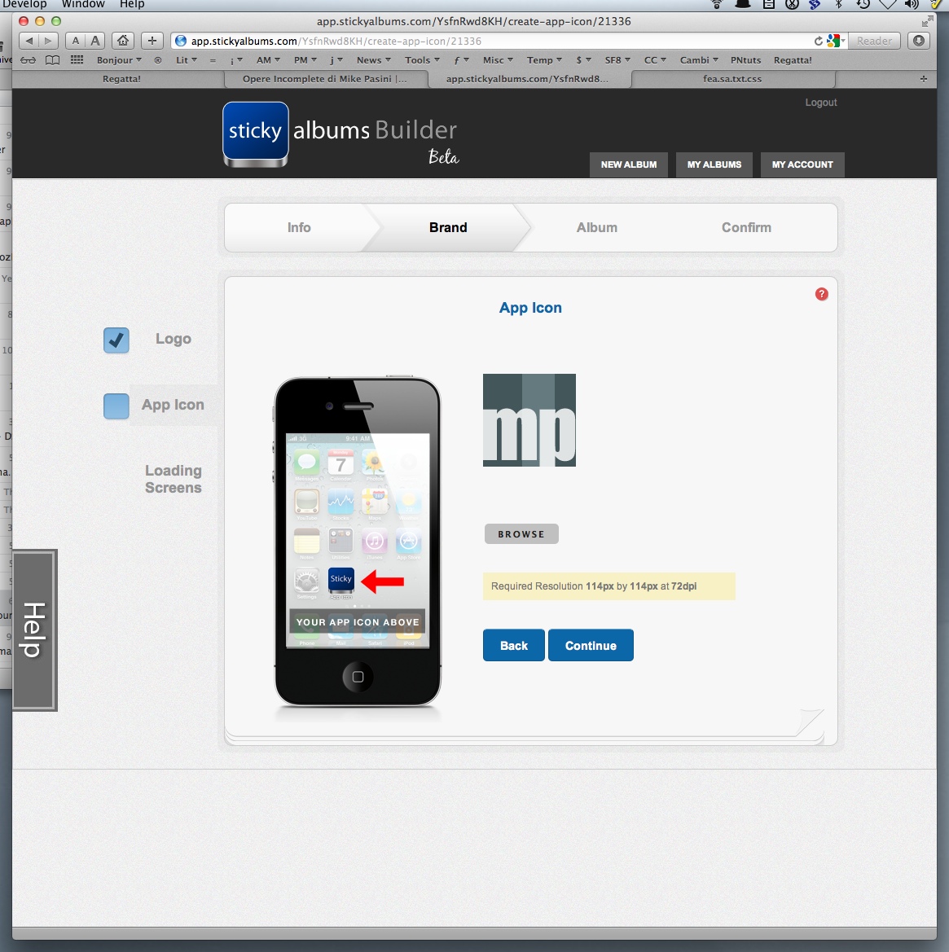The width and height of the screenshot is (949, 952).
Task: Click the Sticky Albums logo icon
Action: click(x=255, y=133)
